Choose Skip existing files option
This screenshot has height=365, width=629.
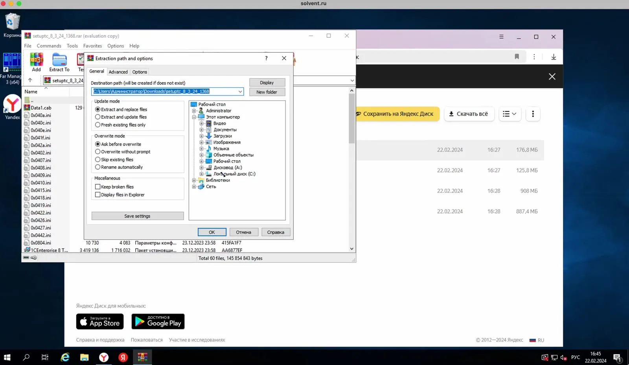114,159
